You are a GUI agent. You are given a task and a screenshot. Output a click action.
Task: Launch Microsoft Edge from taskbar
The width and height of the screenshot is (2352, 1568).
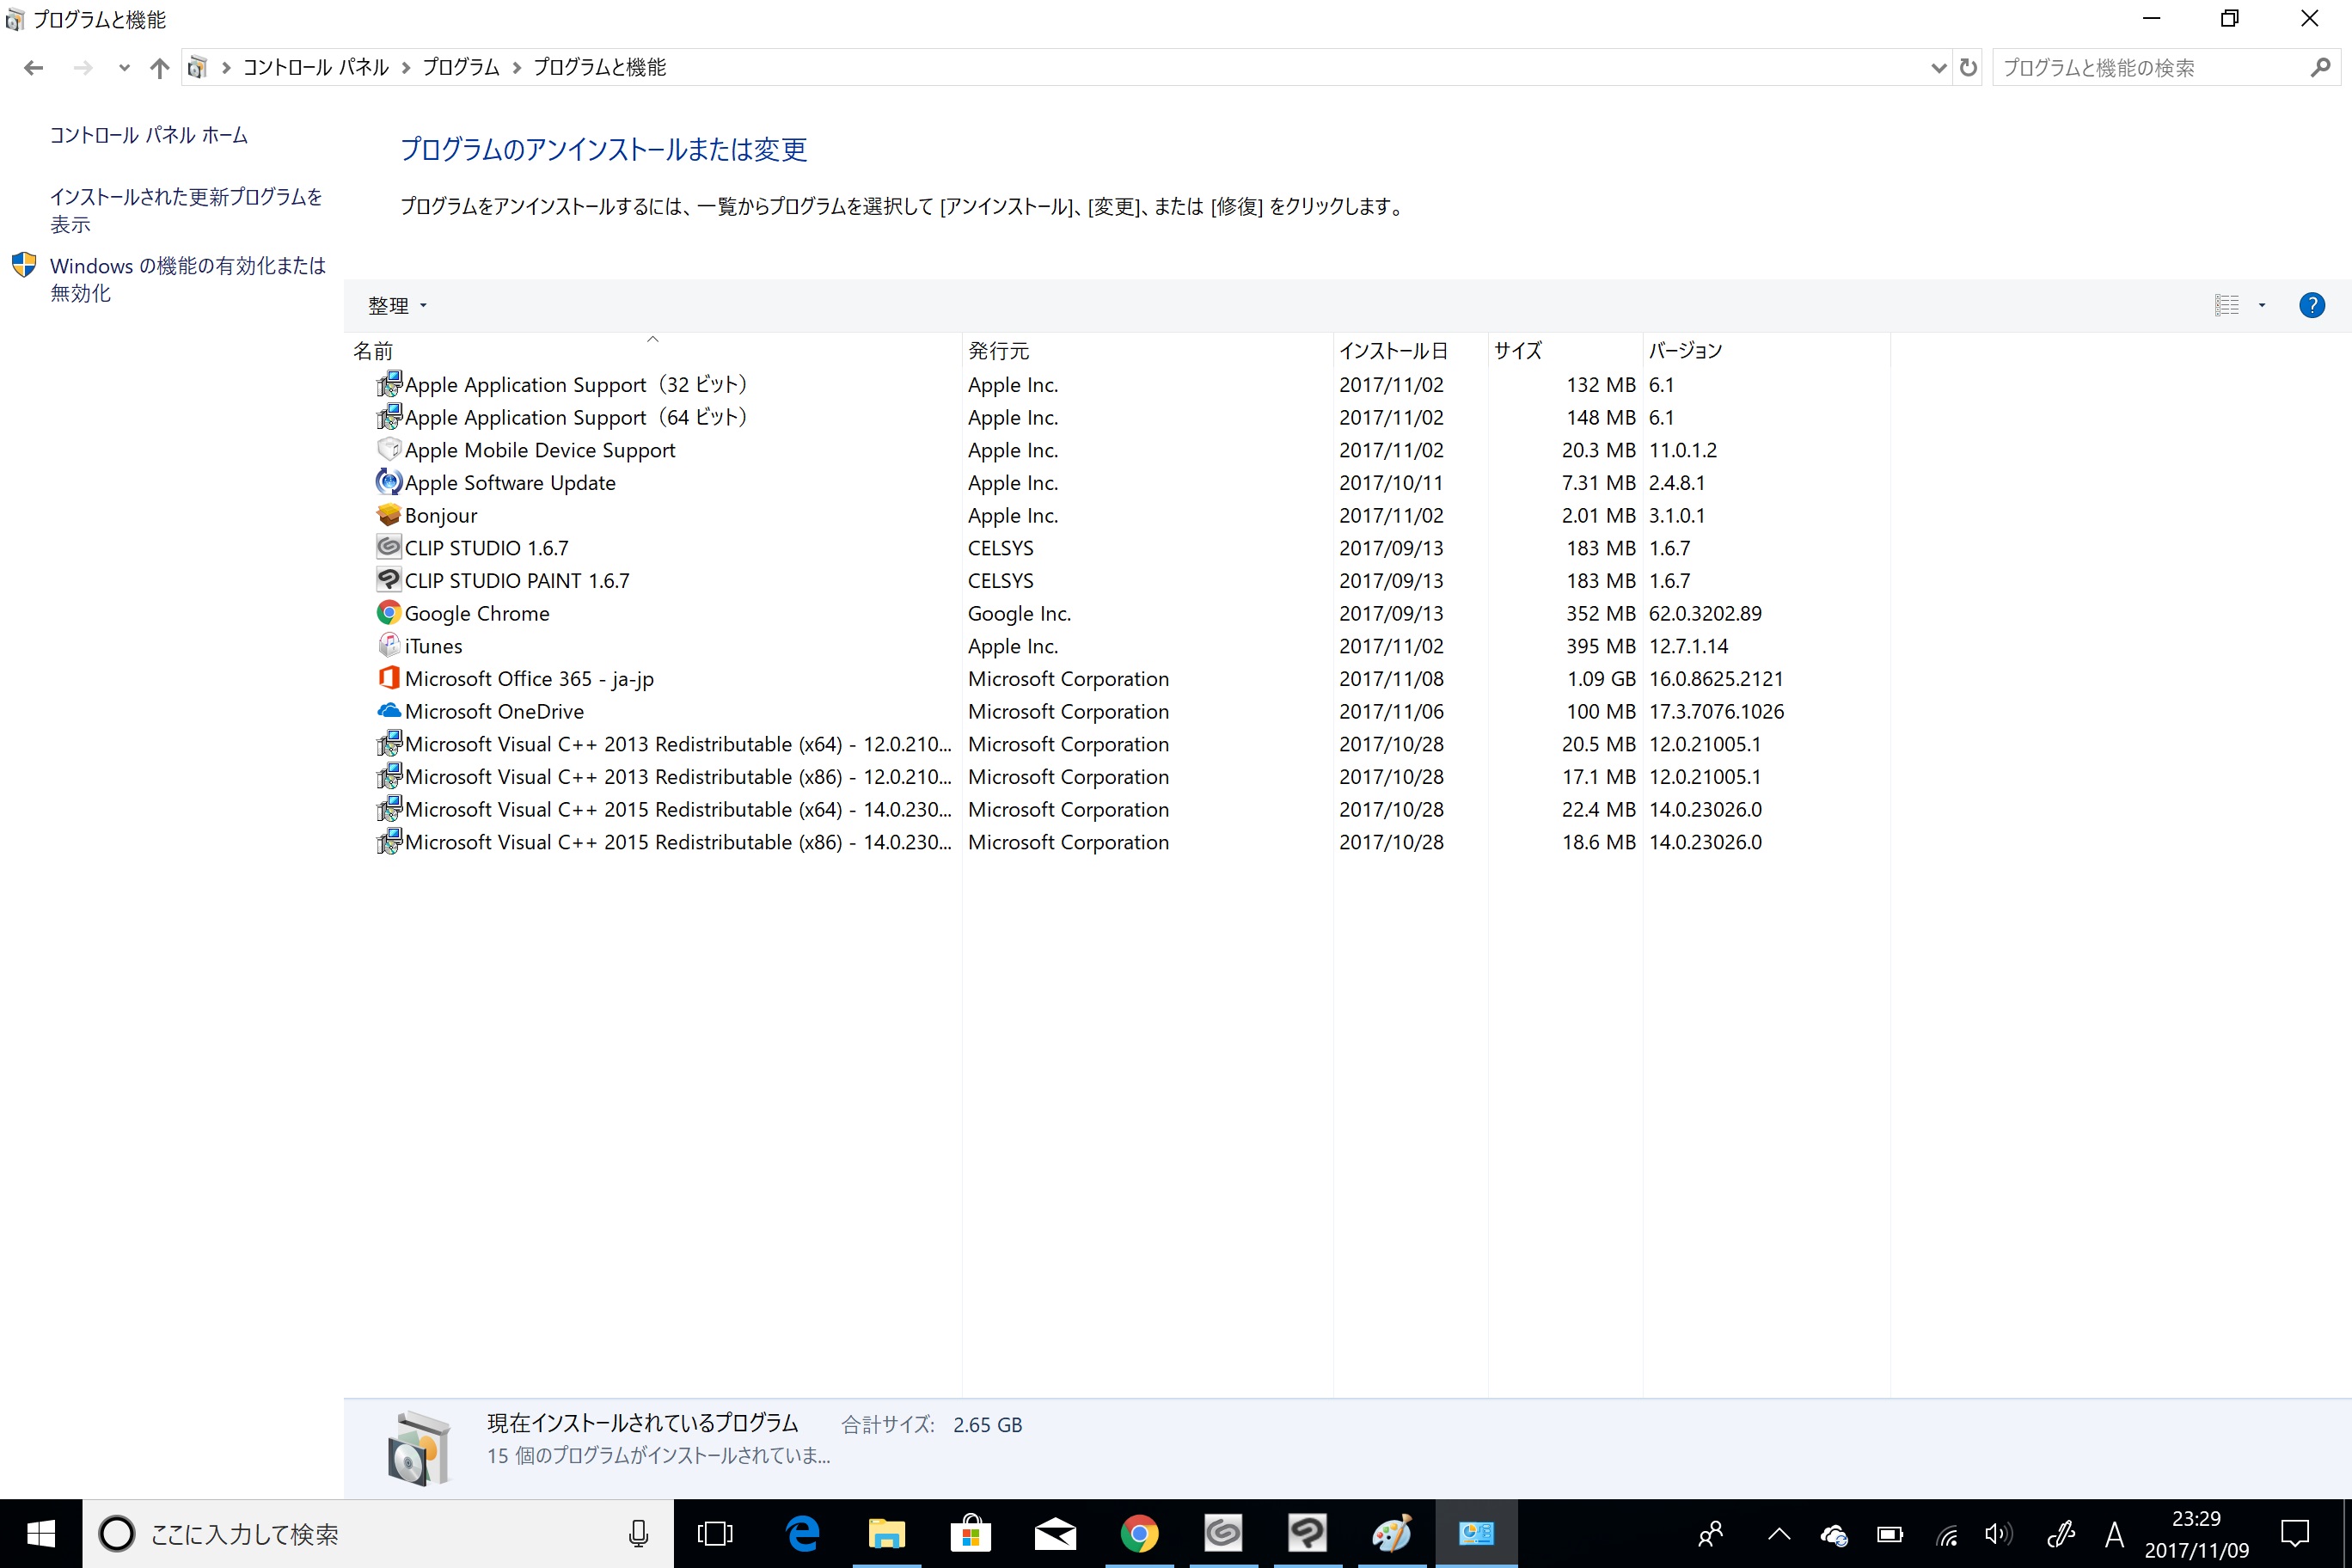point(802,1533)
